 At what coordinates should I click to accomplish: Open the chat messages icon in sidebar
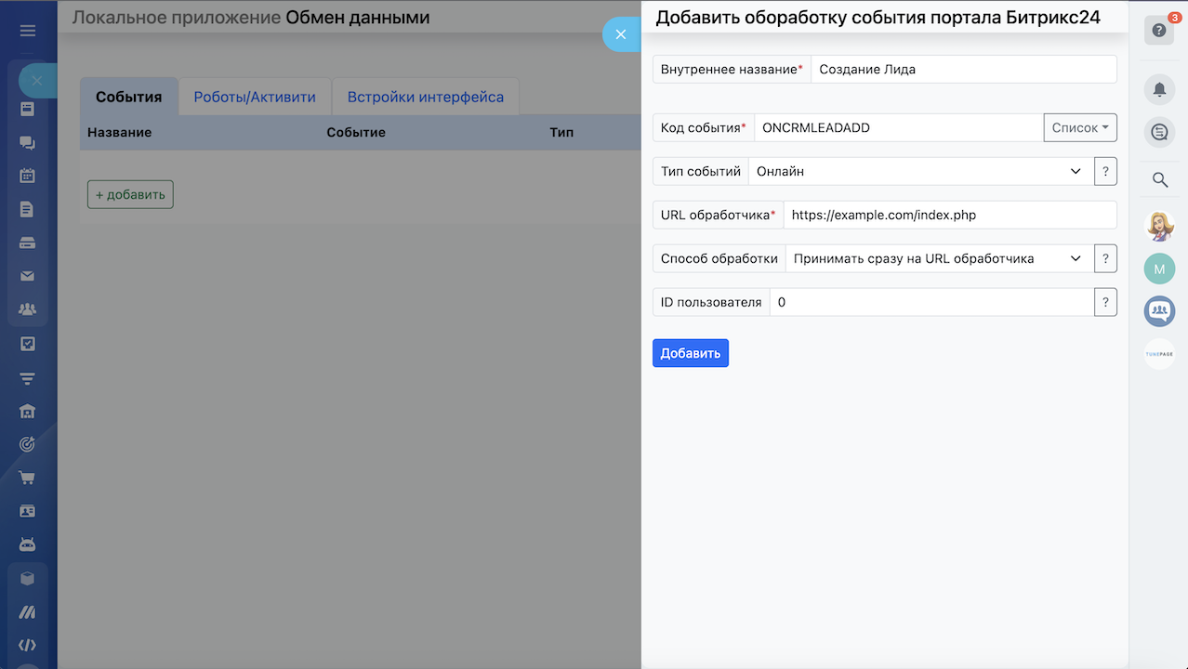28,142
